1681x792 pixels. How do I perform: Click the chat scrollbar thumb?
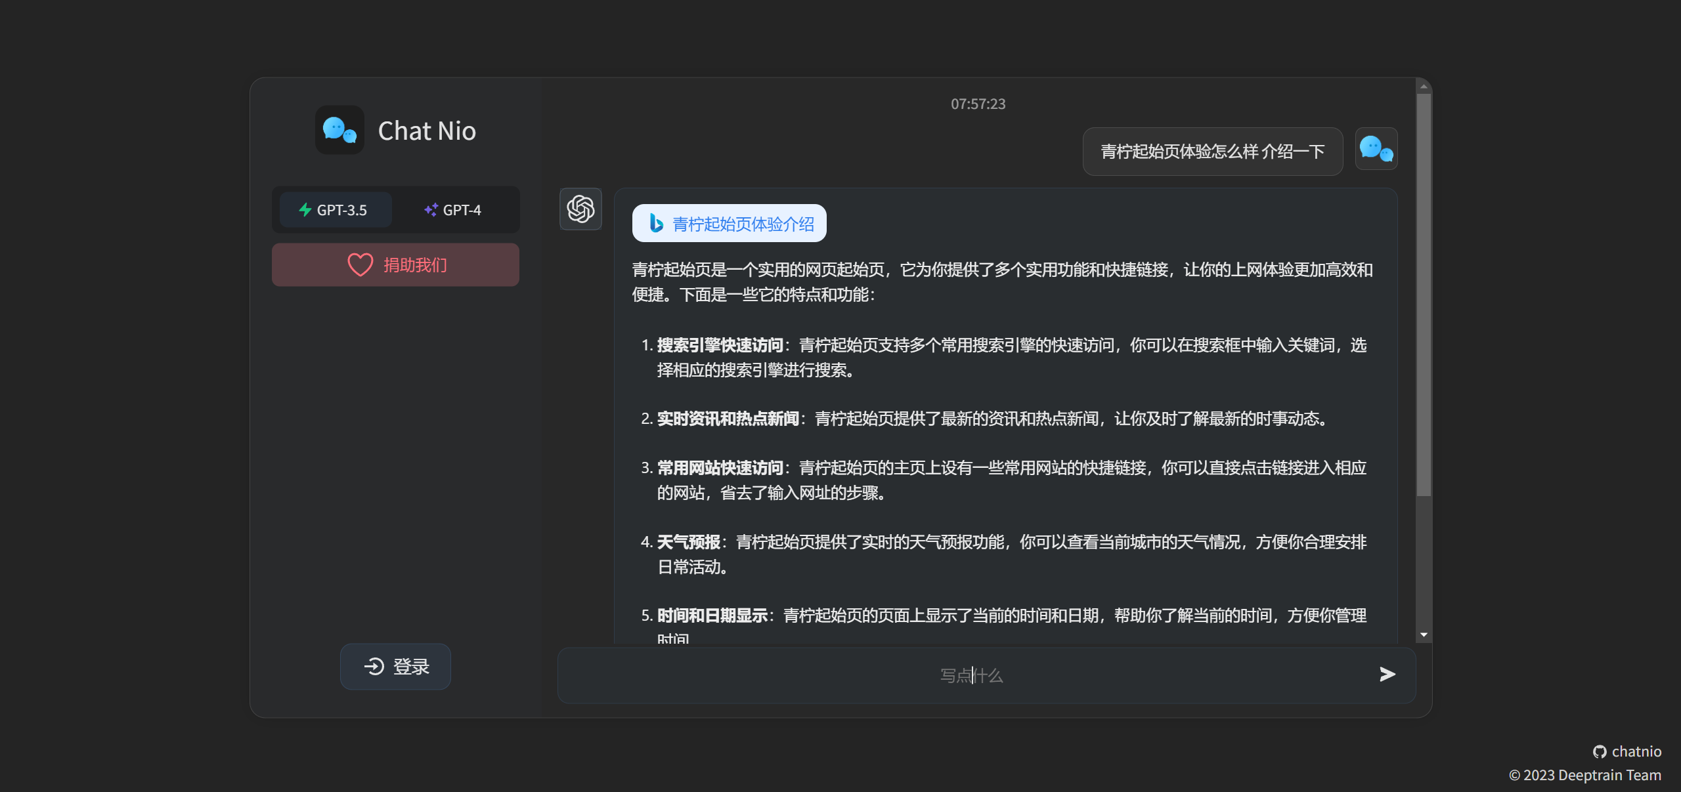click(x=1424, y=295)
